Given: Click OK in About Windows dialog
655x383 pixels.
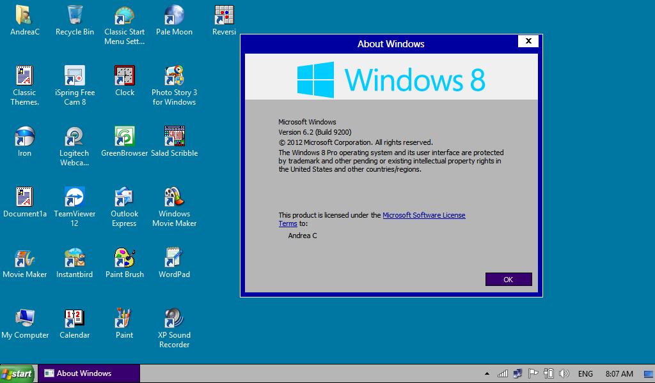Looking at the screenshot, I should [509, 279].
